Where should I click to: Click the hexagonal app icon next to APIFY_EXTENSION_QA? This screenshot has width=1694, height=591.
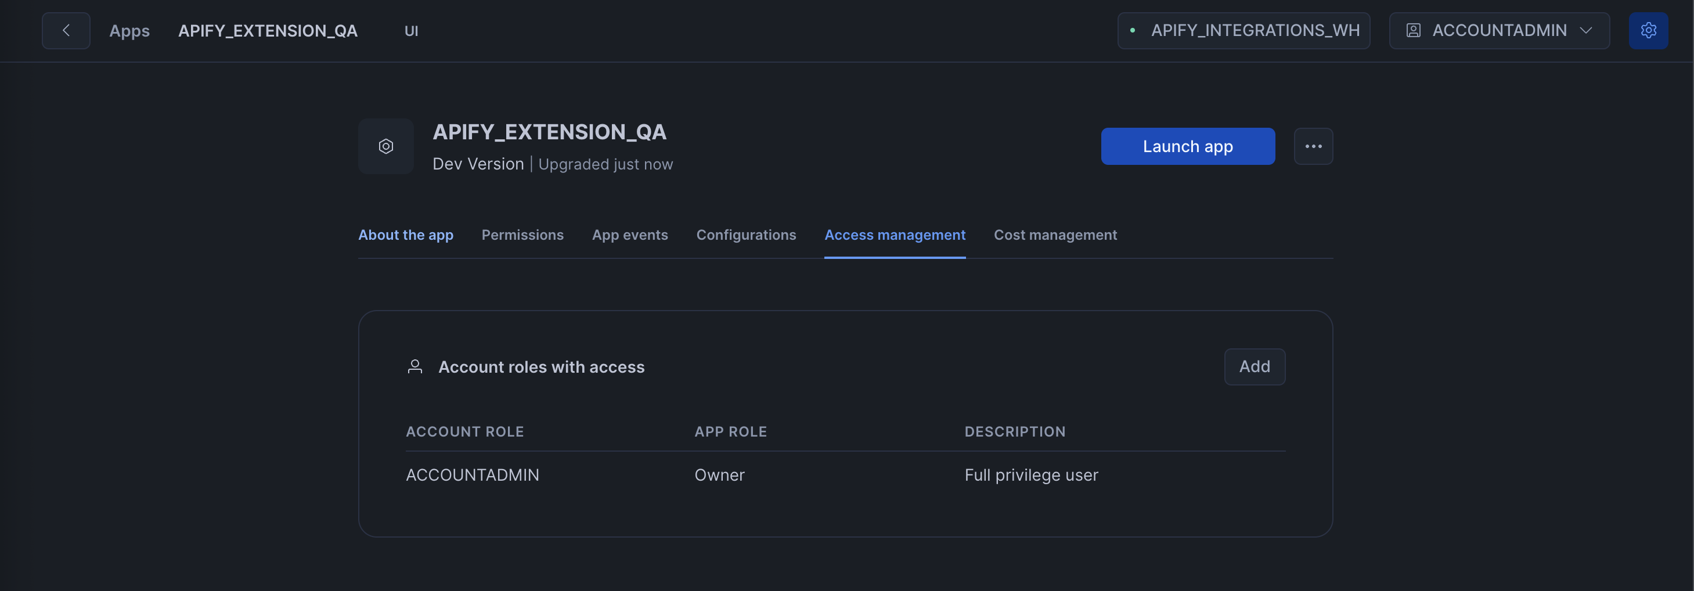386,146
